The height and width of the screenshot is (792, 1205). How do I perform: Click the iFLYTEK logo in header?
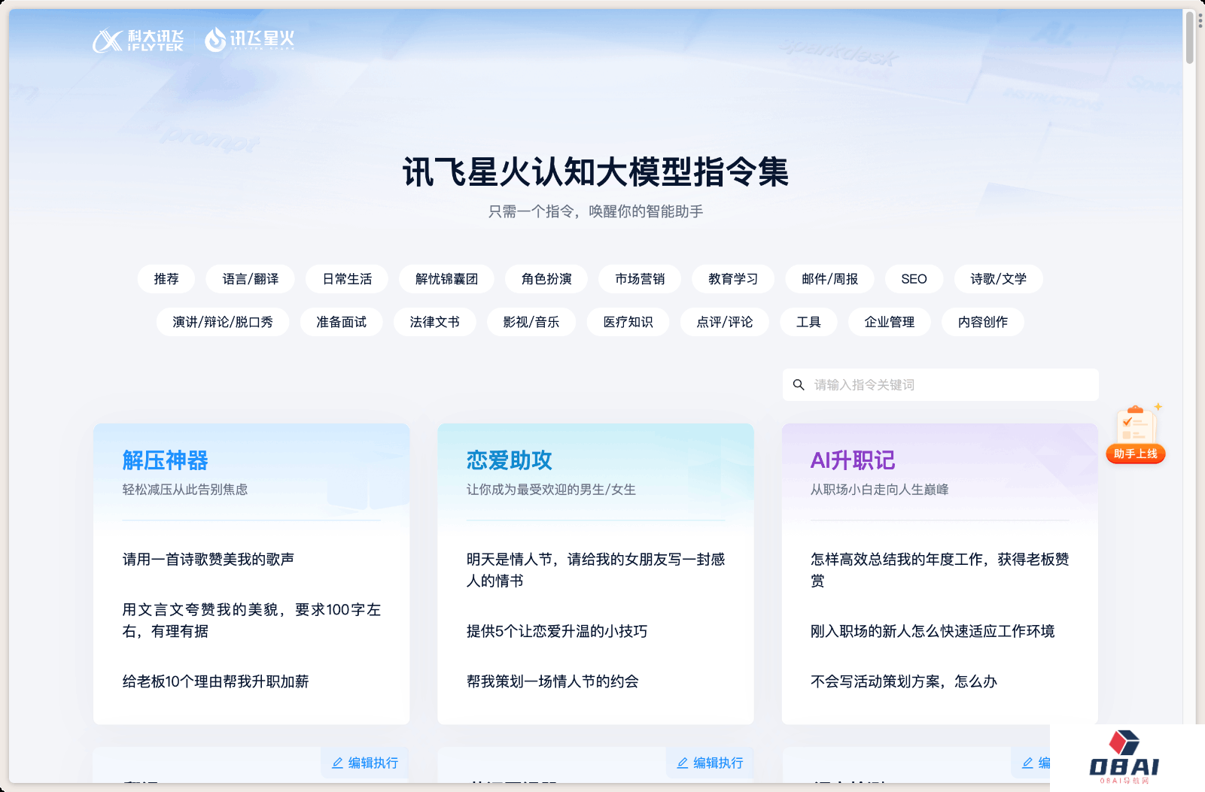click(x=138, y=40)
